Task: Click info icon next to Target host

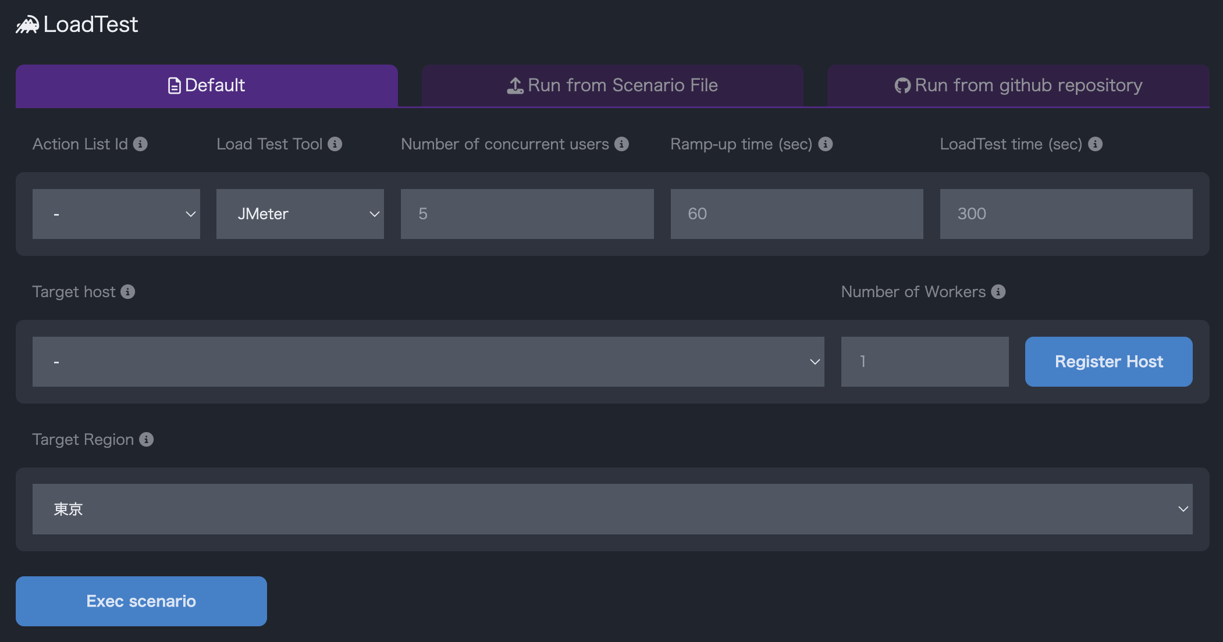Action: [127, 292]
